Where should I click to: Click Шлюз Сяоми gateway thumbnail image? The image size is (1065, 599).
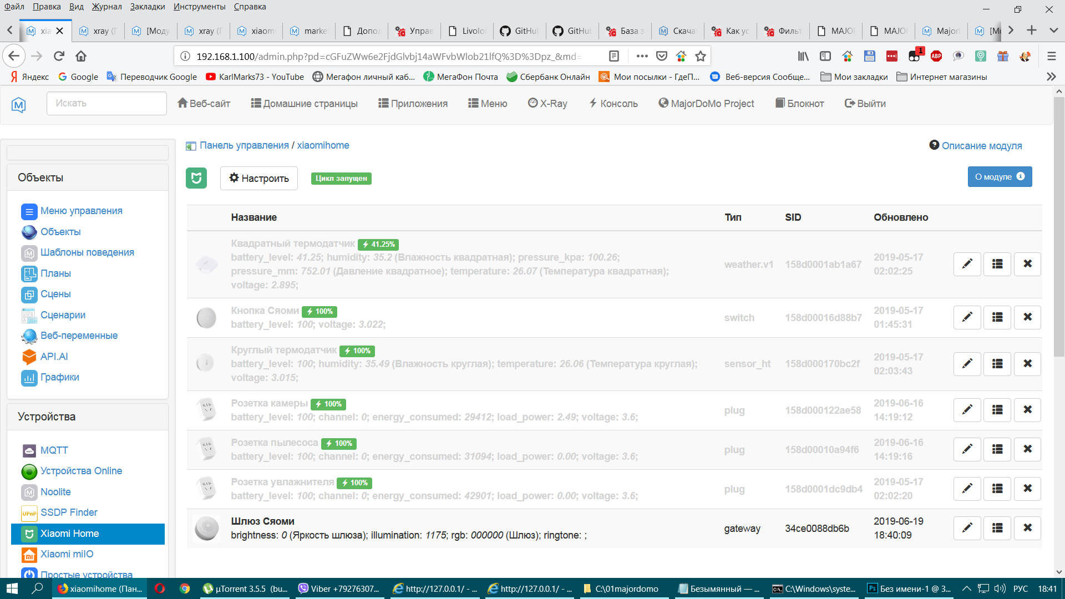pyautogui.click(x=206, y=528)
